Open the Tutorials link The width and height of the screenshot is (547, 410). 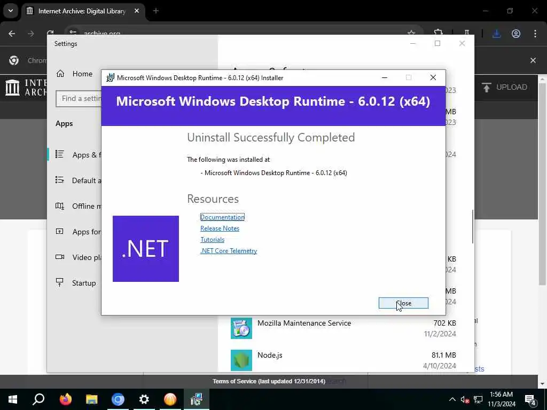[x=213, y=240]
